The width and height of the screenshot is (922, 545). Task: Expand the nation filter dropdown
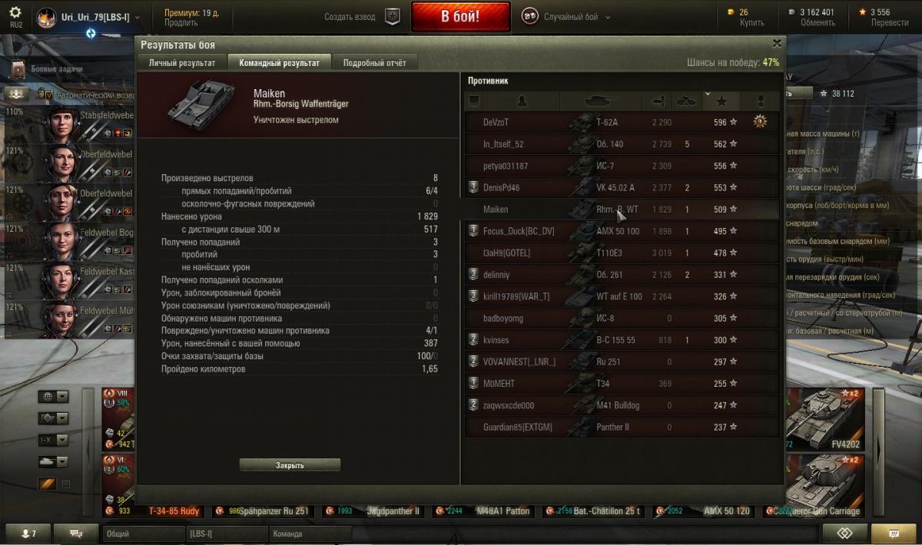click(x=54, y=397)
